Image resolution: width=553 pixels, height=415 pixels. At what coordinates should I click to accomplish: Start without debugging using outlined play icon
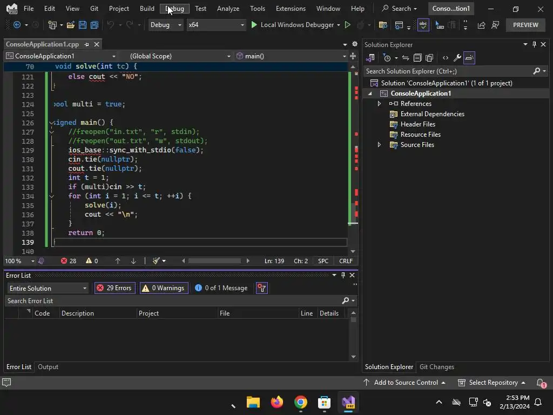point(347,25)
